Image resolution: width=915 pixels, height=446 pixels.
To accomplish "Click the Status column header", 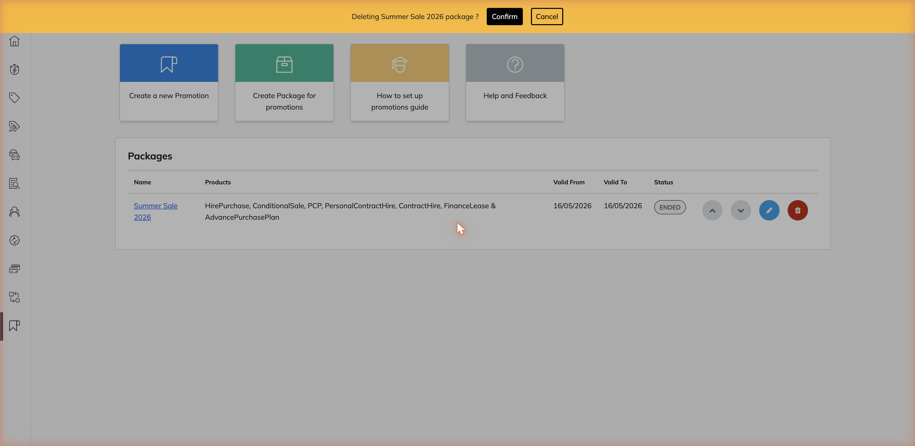I will (x=664, y=182).
